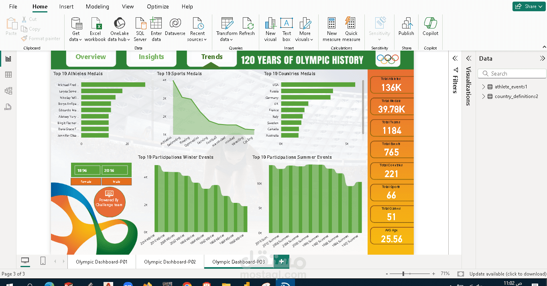Expand the Filters pane

[x=455, y=58]
